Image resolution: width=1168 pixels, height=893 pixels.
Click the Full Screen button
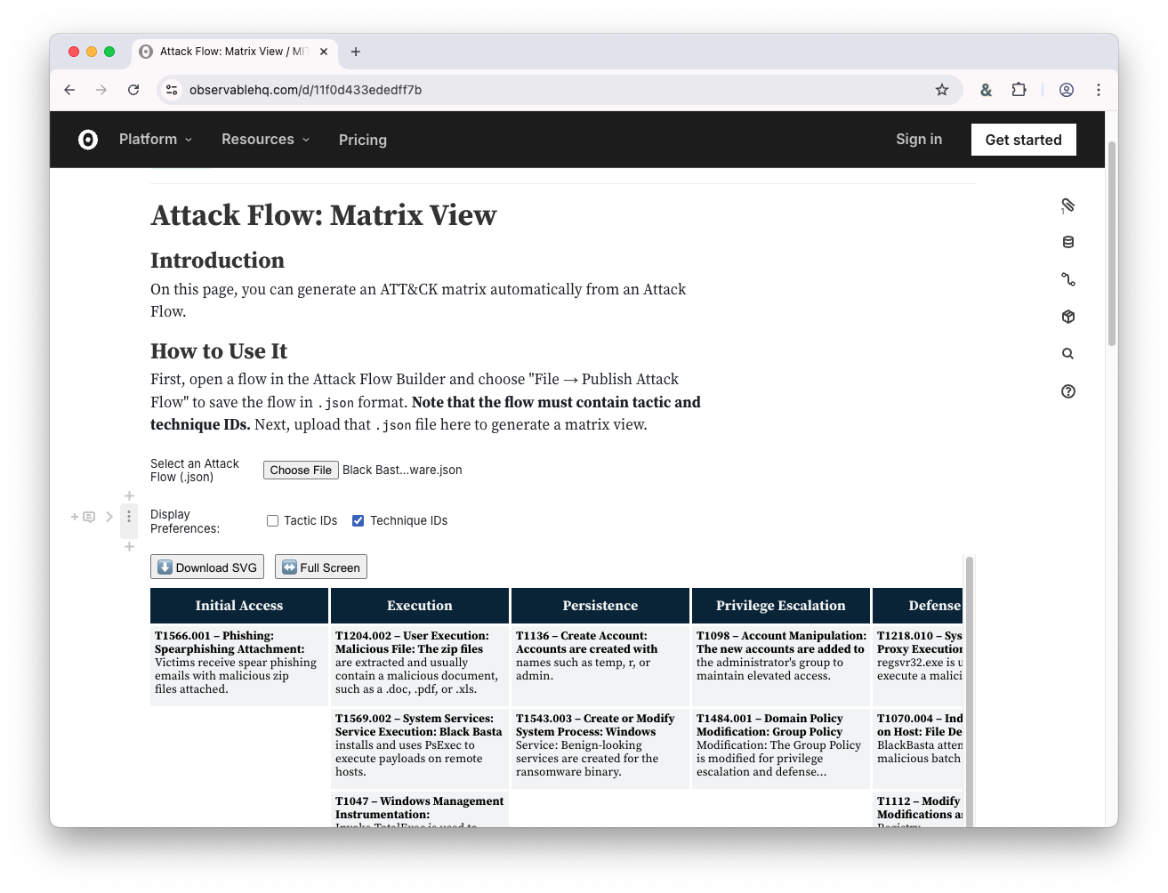coord(321,567)
